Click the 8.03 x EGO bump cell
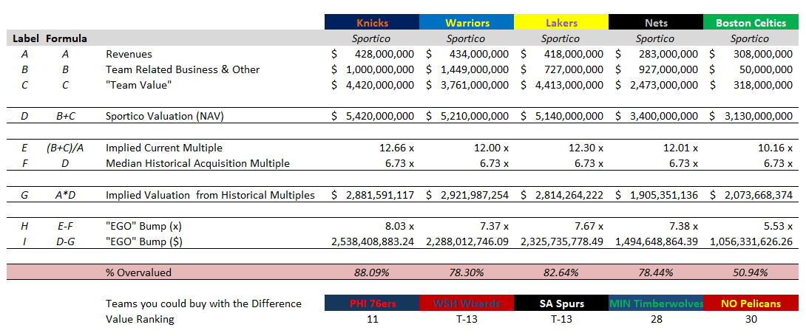This screenshot has height=336, width=806. pos(399,226)
